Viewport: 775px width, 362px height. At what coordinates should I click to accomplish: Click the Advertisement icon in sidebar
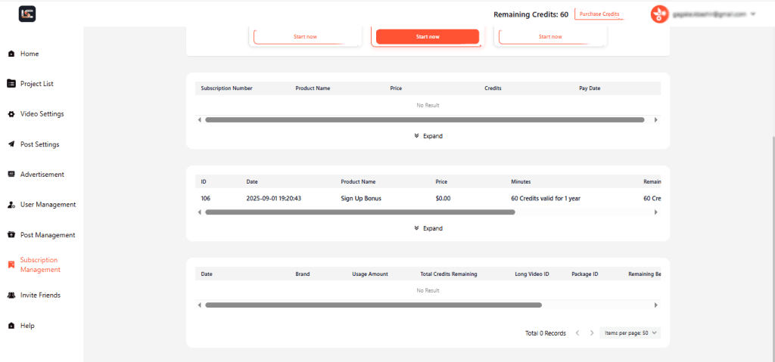pyautogui.click(x=11, y=175)
